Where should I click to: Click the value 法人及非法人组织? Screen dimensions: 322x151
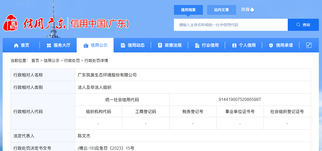click(95, 87)
